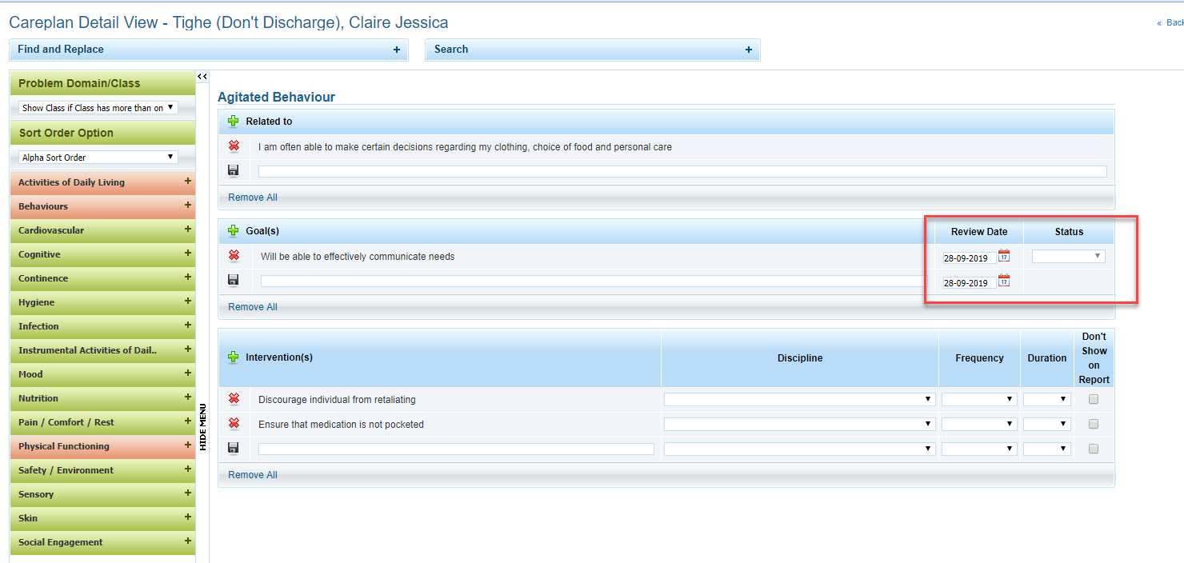The image size is (1184, 563).
Task: Click green plus icon beside Goal(s)
Action: pos(234,231)
